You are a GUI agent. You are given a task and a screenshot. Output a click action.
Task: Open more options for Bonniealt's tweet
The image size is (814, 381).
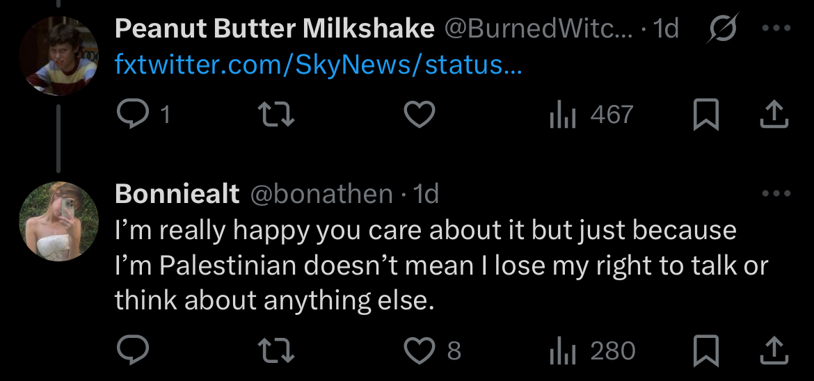(x=776, y=193)
